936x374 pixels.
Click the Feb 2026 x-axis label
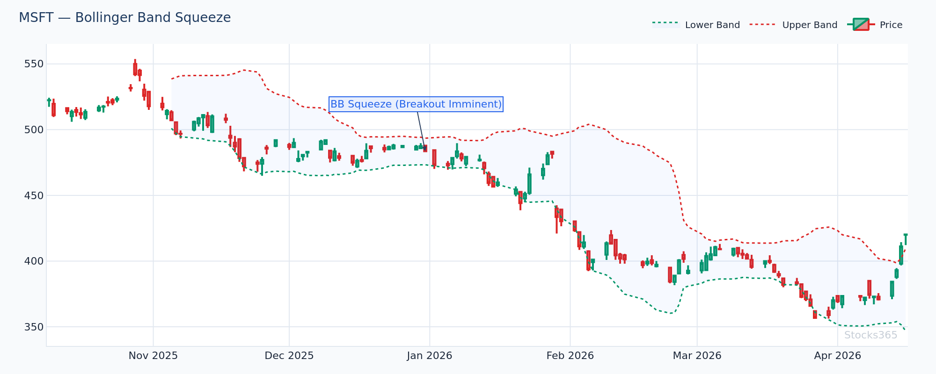coord(570,356)
